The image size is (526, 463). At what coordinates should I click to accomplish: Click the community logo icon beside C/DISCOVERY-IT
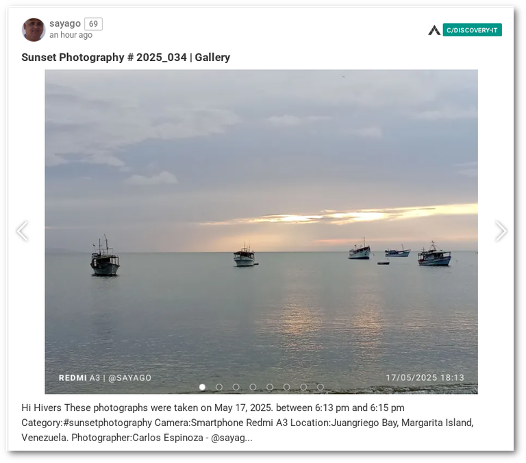pos(434,30)
